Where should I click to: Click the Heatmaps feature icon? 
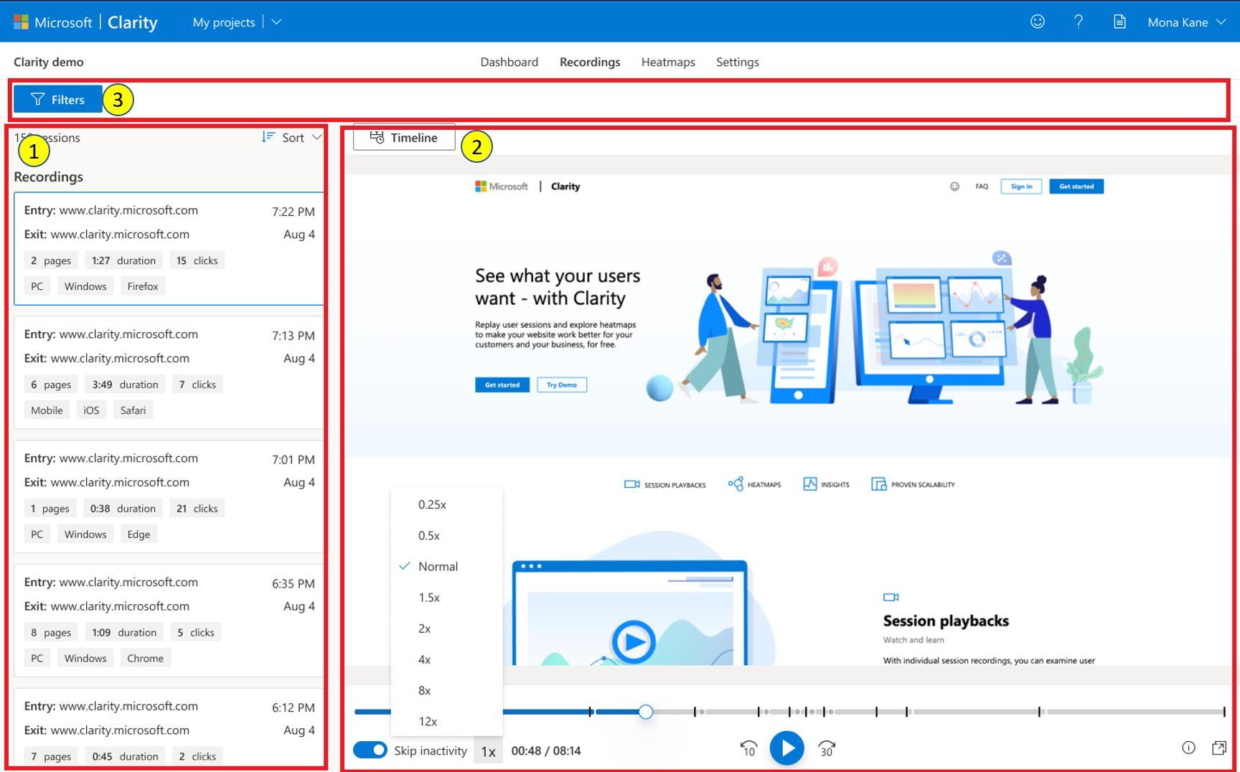tap(736, 484)
